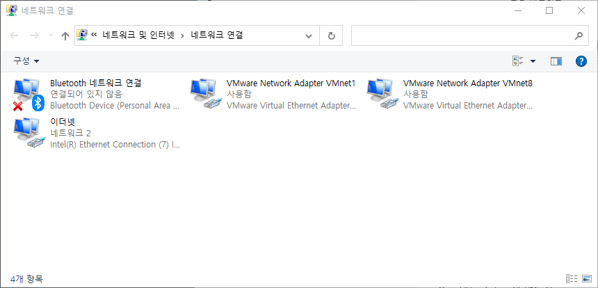The height and width of the screenshot is (288, 598).
Task: Click the breadcrumb chevron after 네트워크 및 인터넷
Action: click(x=182, y=36)
